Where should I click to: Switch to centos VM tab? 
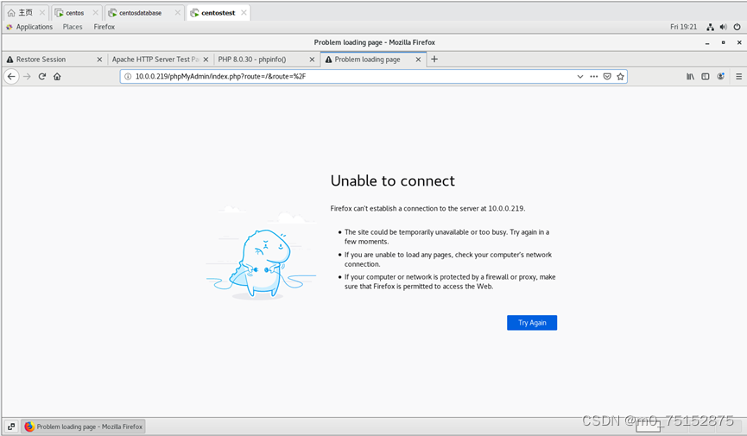tap(75, 13)
